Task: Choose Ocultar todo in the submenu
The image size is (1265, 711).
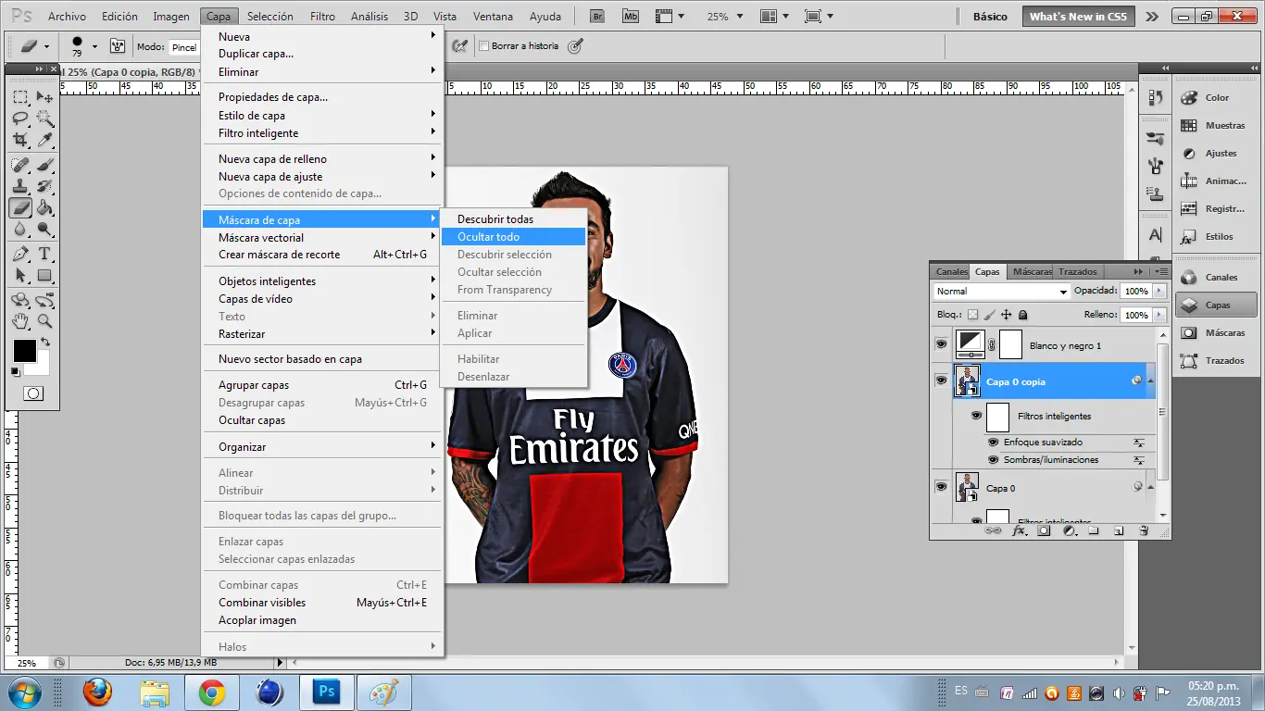Action: pos(514,237)
